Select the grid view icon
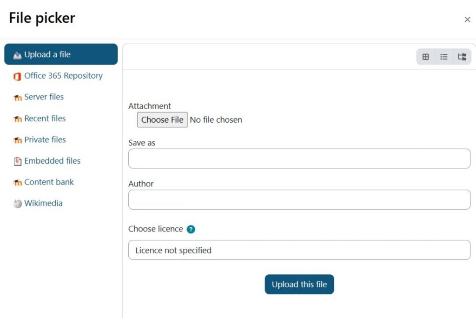This screenshot has width=476, height=318. 425,56
